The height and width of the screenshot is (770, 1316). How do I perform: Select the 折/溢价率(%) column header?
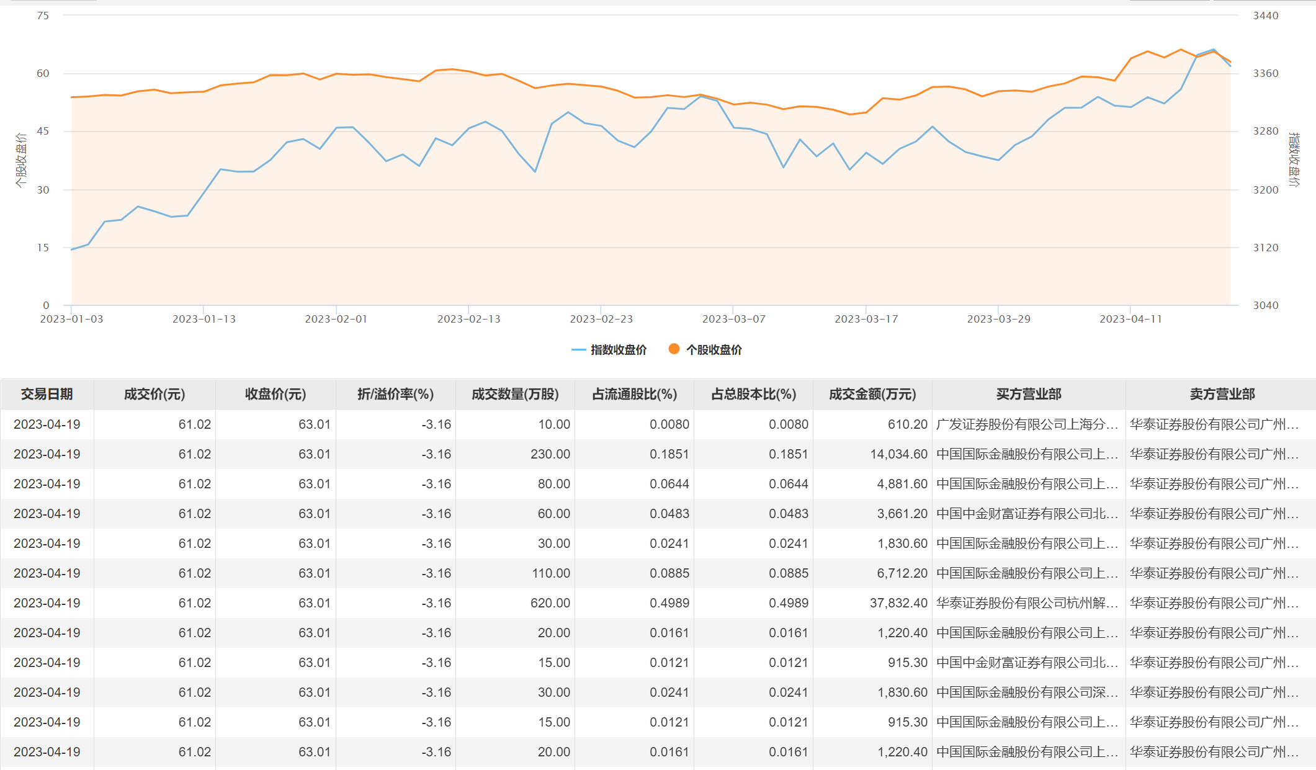[395, 394]
